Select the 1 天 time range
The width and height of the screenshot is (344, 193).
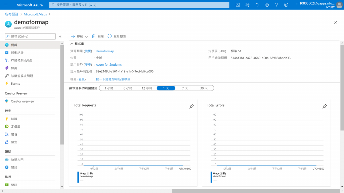166,88
